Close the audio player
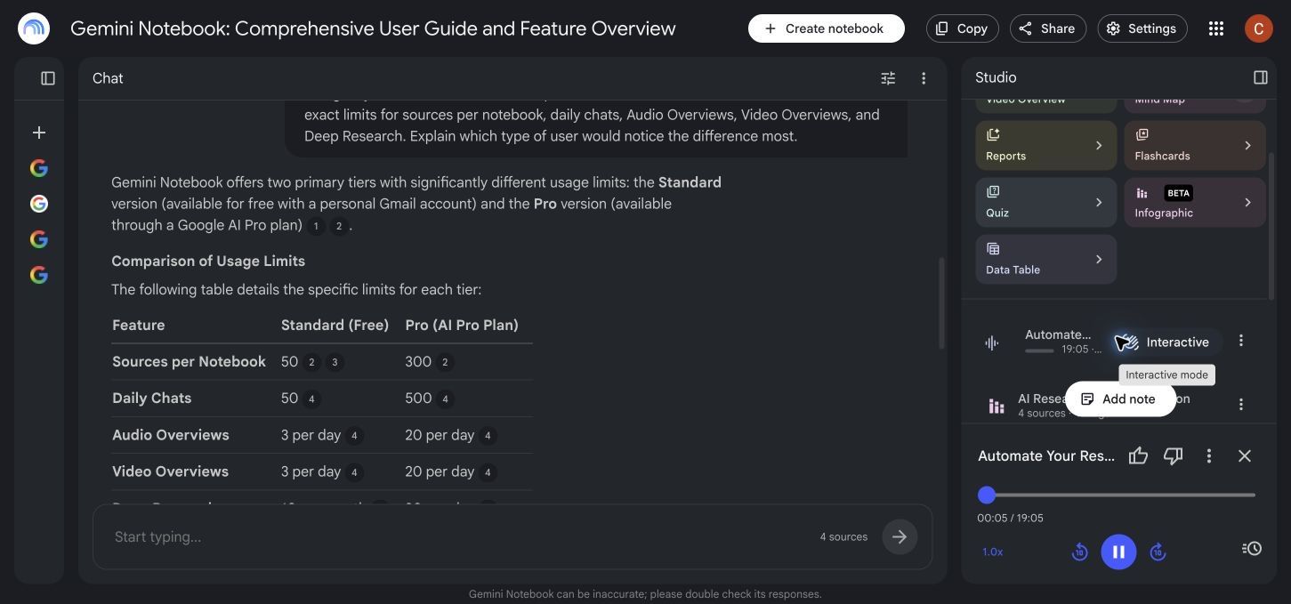This screenshot has height=604, width=1291. (x=1245, y=455)
